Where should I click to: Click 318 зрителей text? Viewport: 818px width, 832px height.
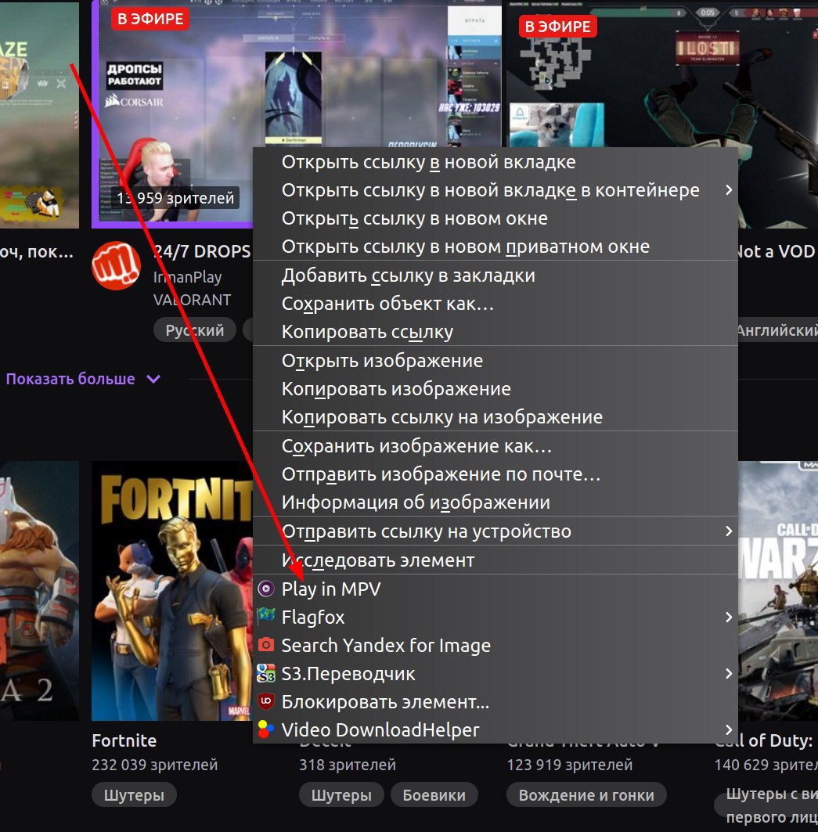(347, 765)
